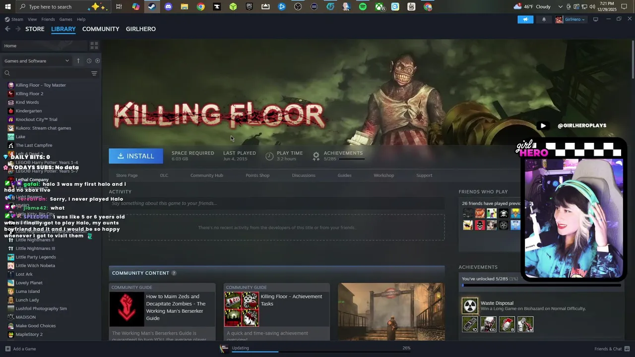Open the View menu

click(32, 19)
